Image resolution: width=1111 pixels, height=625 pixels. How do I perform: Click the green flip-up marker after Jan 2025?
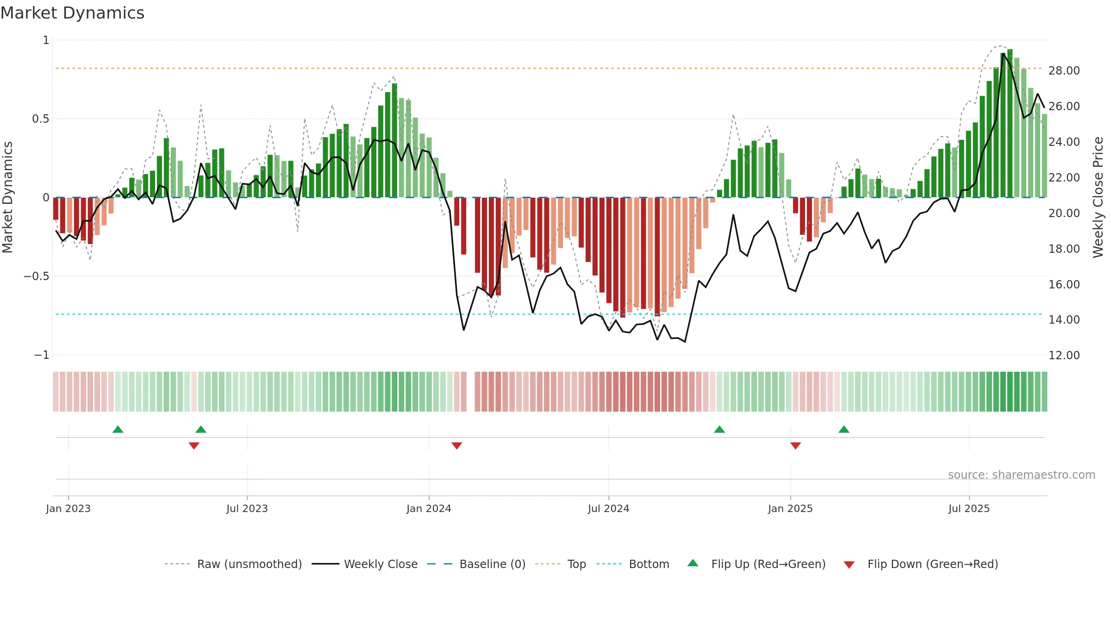tap(844, 429)
